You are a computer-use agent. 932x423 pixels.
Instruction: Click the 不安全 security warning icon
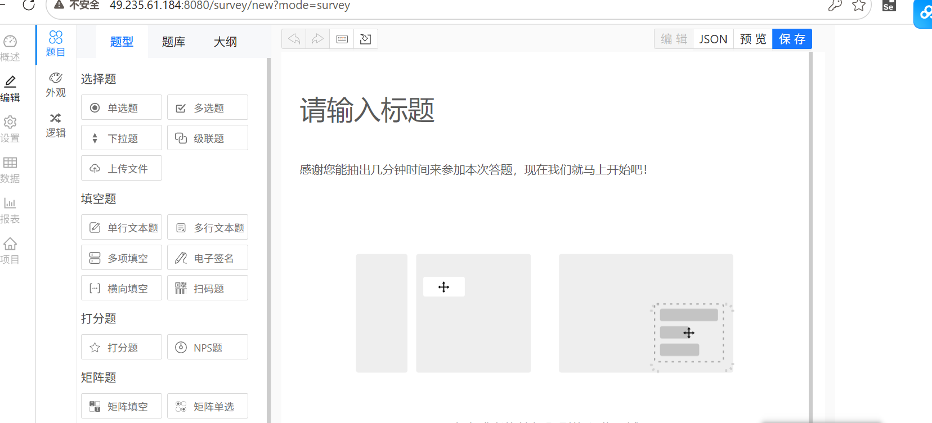(59, 5)
